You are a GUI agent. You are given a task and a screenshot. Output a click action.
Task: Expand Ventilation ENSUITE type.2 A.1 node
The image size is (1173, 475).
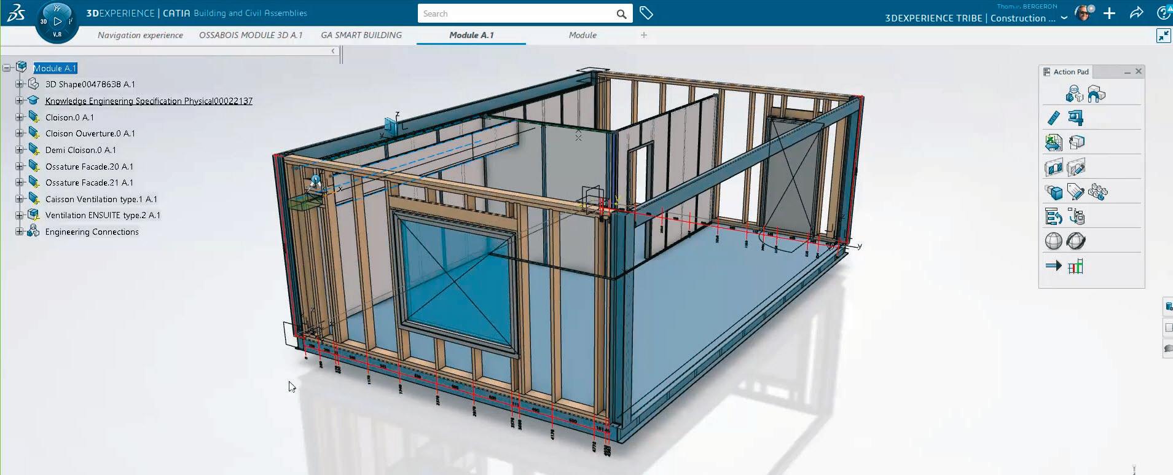click(19, 215)
